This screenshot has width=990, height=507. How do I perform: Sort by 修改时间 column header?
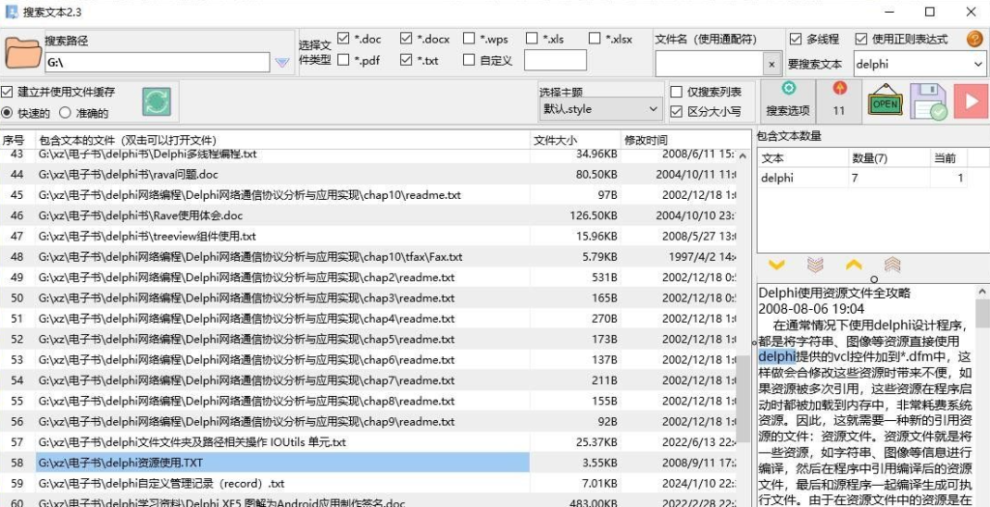pos(679,140)
